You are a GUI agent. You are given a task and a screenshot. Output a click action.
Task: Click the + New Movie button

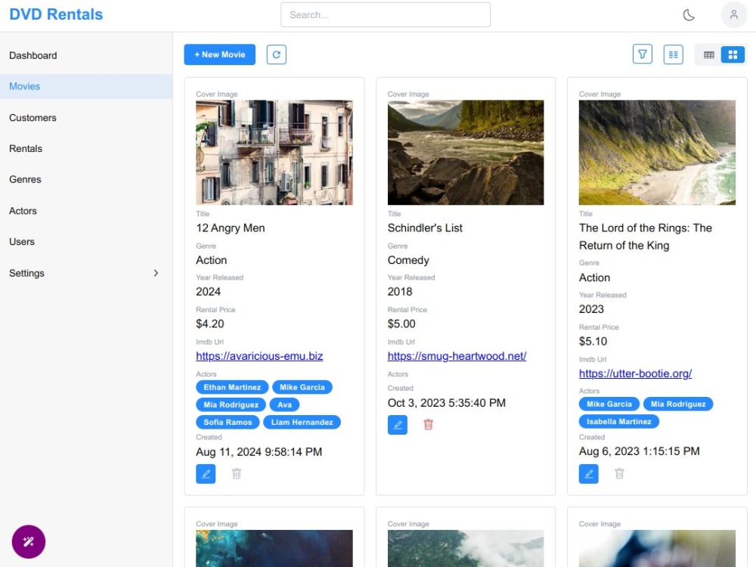pyautogui.click(x=219, y=54)
